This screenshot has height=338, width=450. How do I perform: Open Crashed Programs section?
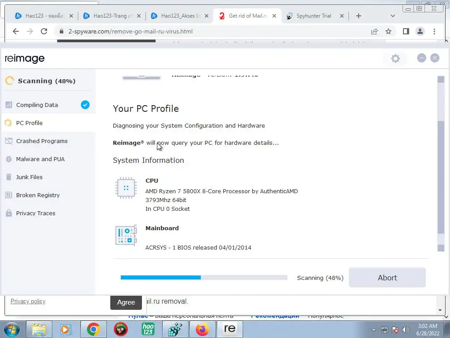[x=48, y=141]
